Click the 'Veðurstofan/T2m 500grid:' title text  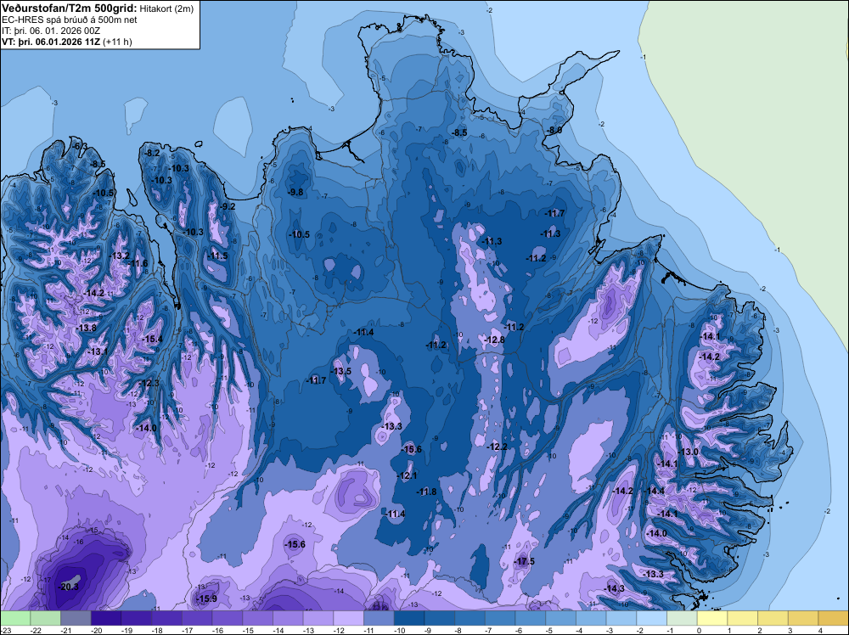click(x=68, y=8)
